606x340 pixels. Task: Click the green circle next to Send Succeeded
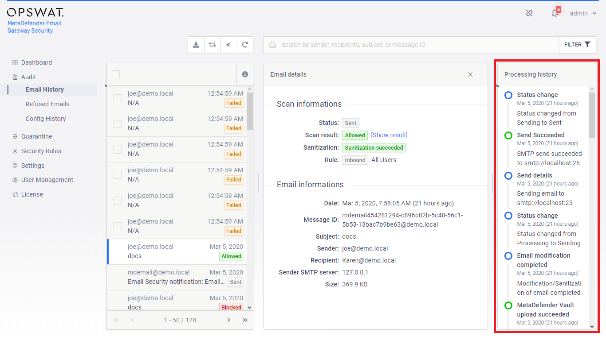(508, 135)
